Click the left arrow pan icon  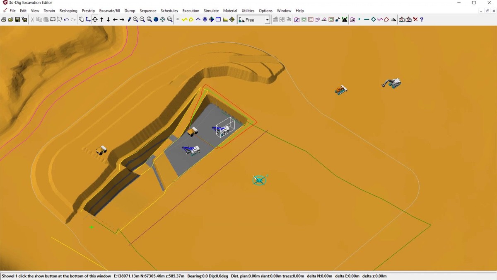(115, 19)
